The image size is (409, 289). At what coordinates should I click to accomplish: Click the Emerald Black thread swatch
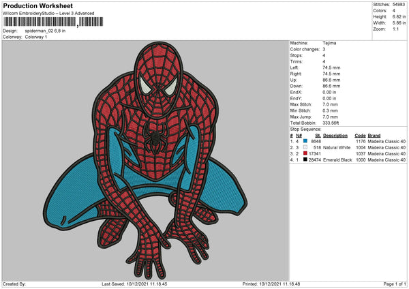pos(305,159)
